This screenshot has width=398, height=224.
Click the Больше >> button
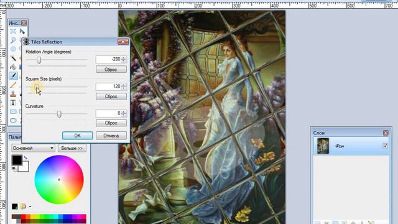[x=72, y=148]
